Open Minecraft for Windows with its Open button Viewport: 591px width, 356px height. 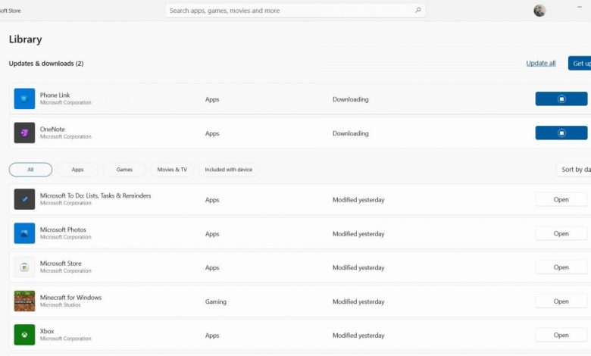pyautogui.click(x=561, y=301)
